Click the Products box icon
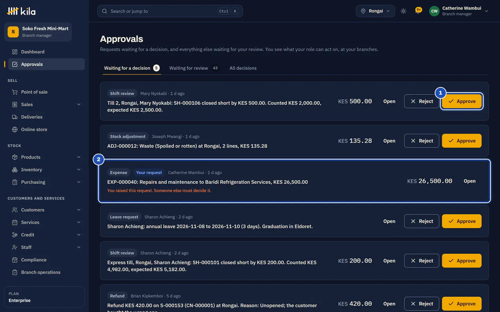This screenshot has height=312, width=500. click(x=15, y=157)
